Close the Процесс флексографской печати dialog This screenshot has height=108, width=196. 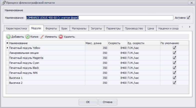pos(191,3)
